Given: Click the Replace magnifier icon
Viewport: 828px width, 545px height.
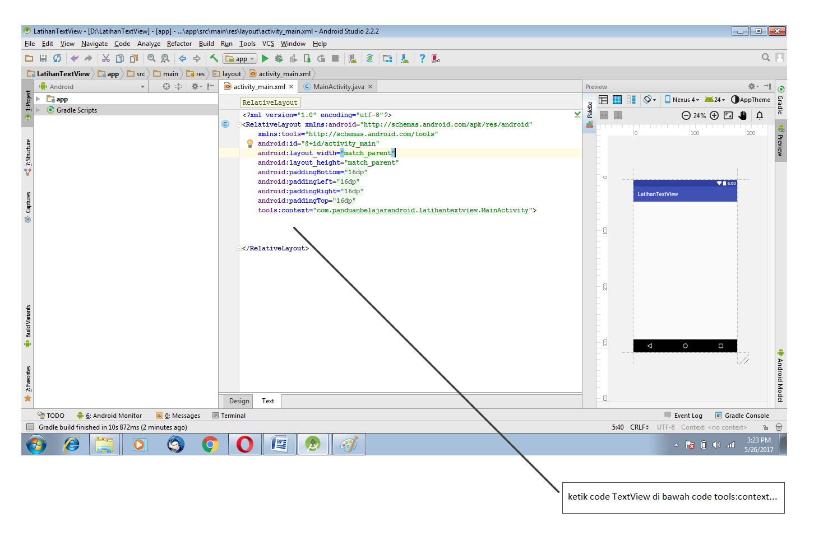Looking at the screenshot, I should pos(165,58).
